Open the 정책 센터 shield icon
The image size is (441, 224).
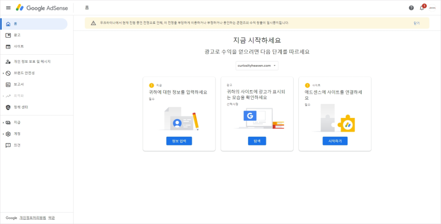8,107
